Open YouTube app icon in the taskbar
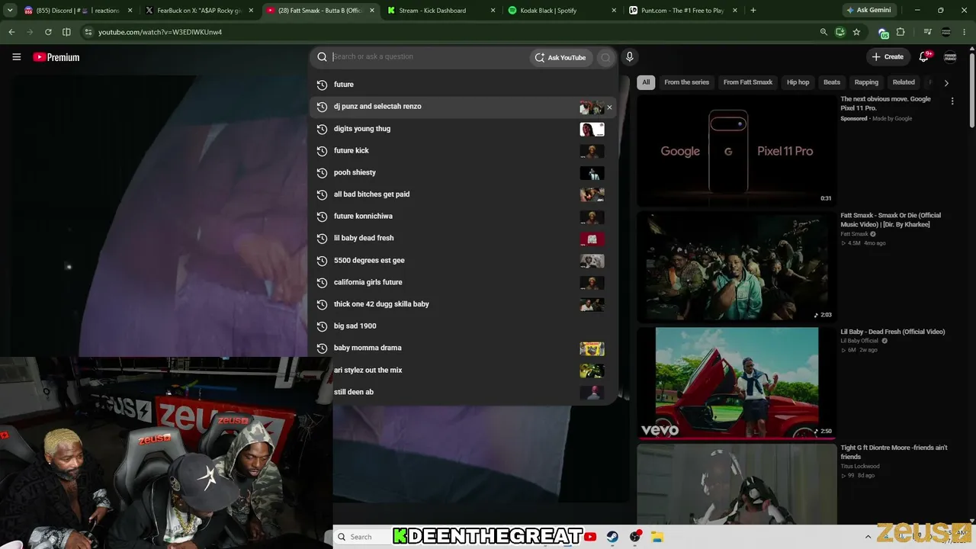Screen dimensions: 976x549 click(590, 537)
